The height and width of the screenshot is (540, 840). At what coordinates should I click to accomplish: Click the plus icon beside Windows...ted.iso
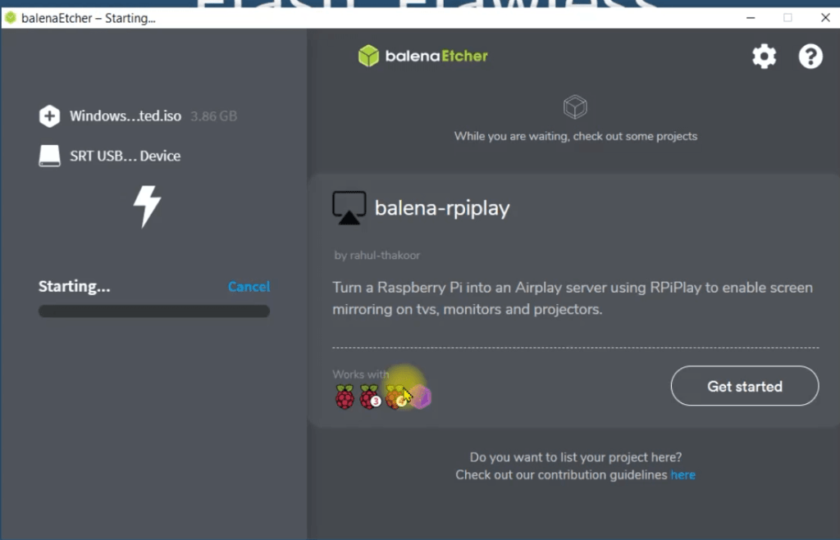tap(49, 116)
